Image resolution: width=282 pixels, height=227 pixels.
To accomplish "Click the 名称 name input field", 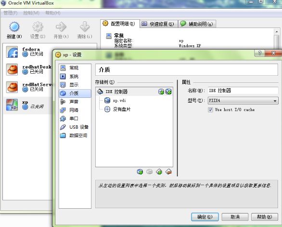I will [x=243, y=91].
